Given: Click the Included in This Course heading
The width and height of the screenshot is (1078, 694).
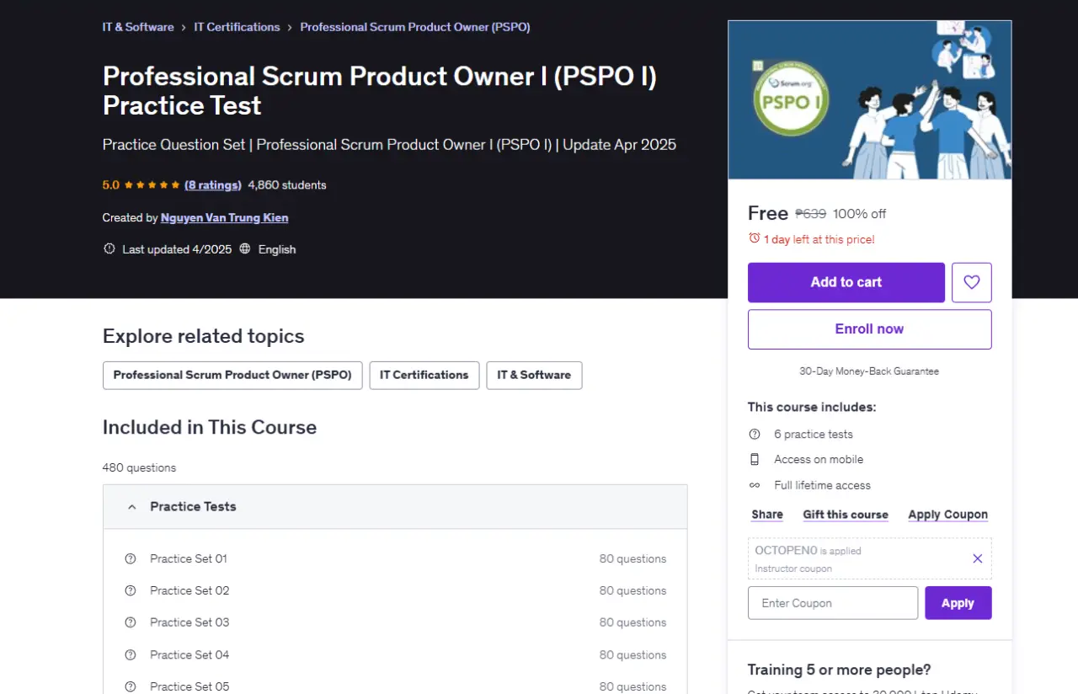Looking at the screenshot, I should 210,427.
